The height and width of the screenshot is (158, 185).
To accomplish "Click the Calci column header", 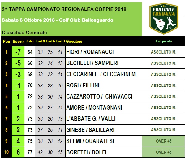I will click(30, 41).
